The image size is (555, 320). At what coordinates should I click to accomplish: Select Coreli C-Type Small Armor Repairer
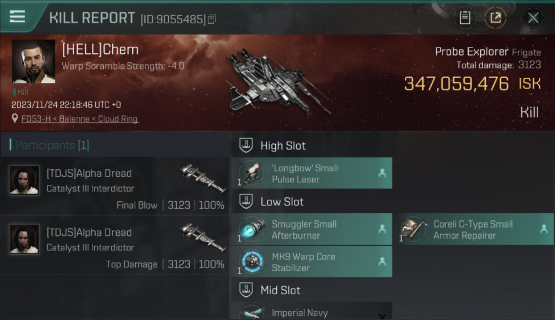(474, 229)
